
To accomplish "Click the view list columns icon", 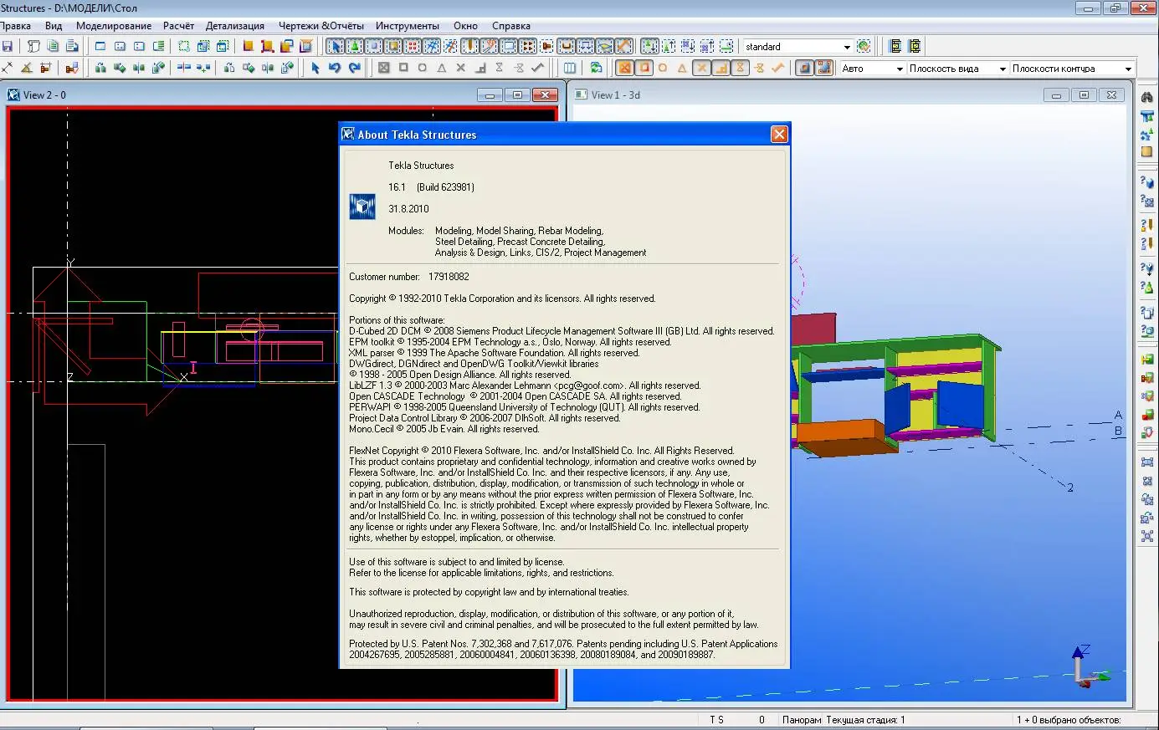I will click(x=571, y=68).
